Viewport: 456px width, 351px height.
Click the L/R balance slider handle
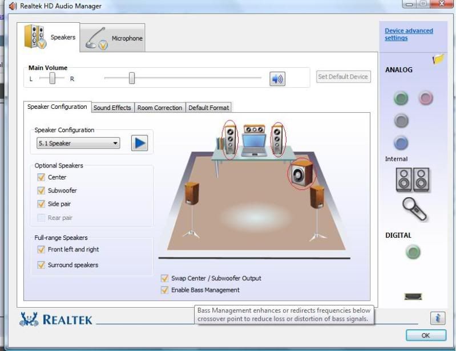point(53,78)
